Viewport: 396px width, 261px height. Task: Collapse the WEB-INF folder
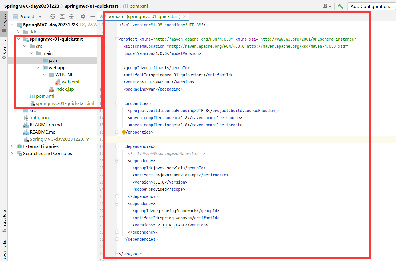[x=44, y=75]
